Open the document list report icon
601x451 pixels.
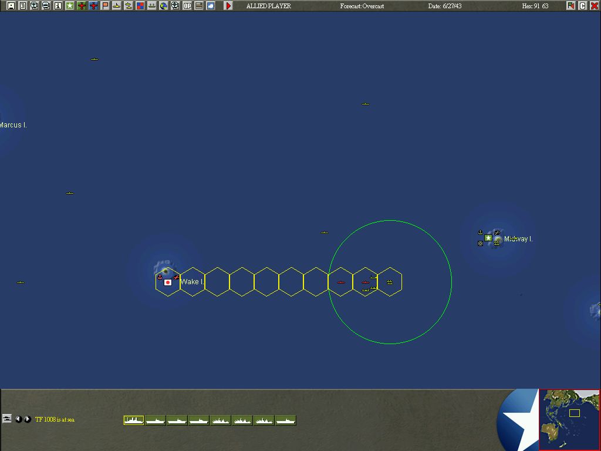click(23, 6)
